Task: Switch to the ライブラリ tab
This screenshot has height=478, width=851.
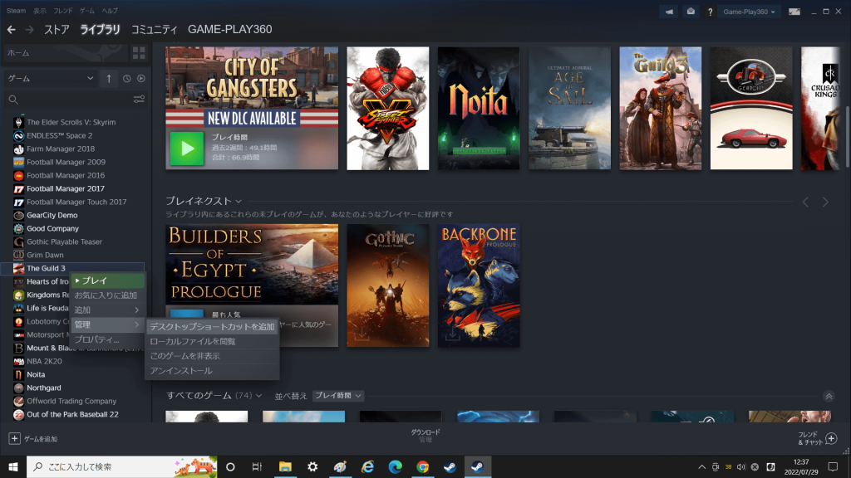Action: [100, 30]
